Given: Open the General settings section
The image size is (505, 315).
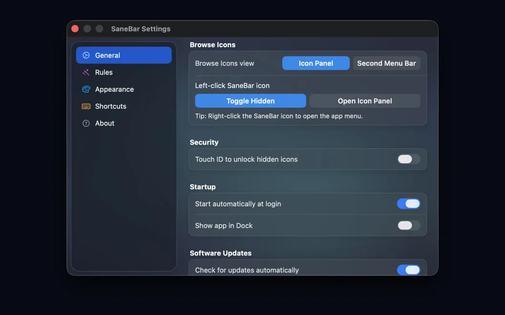Looking at the screenshot, I should pyautogui.click(x=124, y=55).
